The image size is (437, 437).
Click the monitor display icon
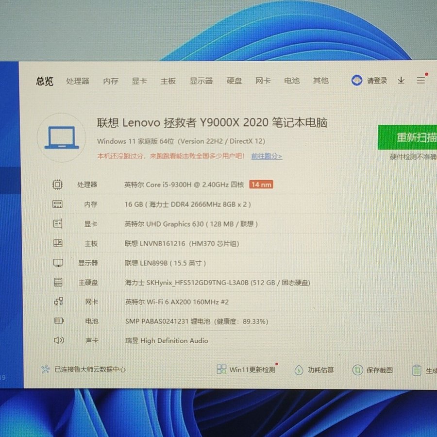tap(58, 263)
